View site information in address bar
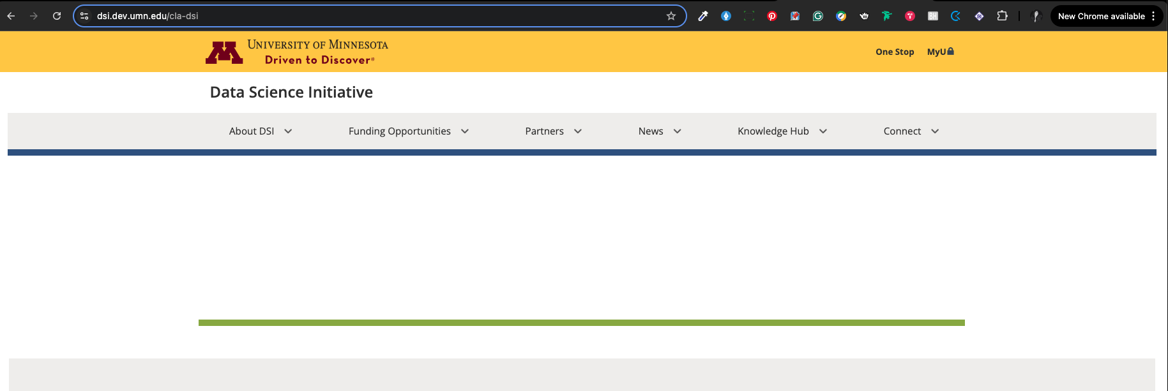 pyautogui.click(x=84, y=16)
